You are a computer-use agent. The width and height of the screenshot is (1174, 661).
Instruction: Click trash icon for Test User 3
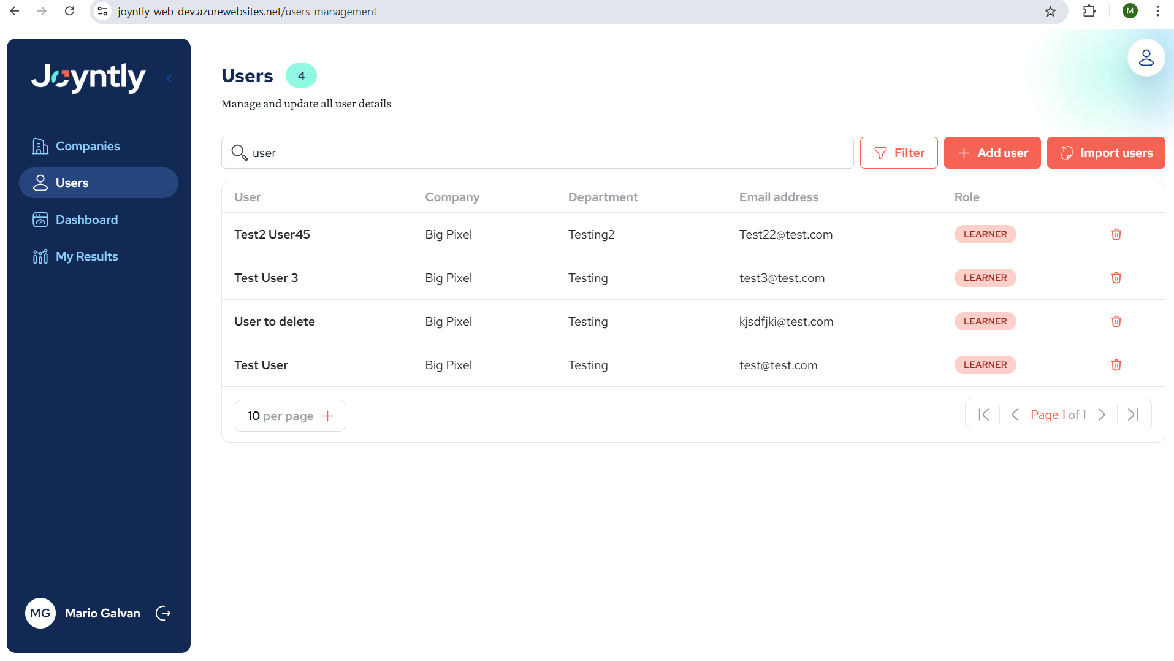pos(1116,278)
